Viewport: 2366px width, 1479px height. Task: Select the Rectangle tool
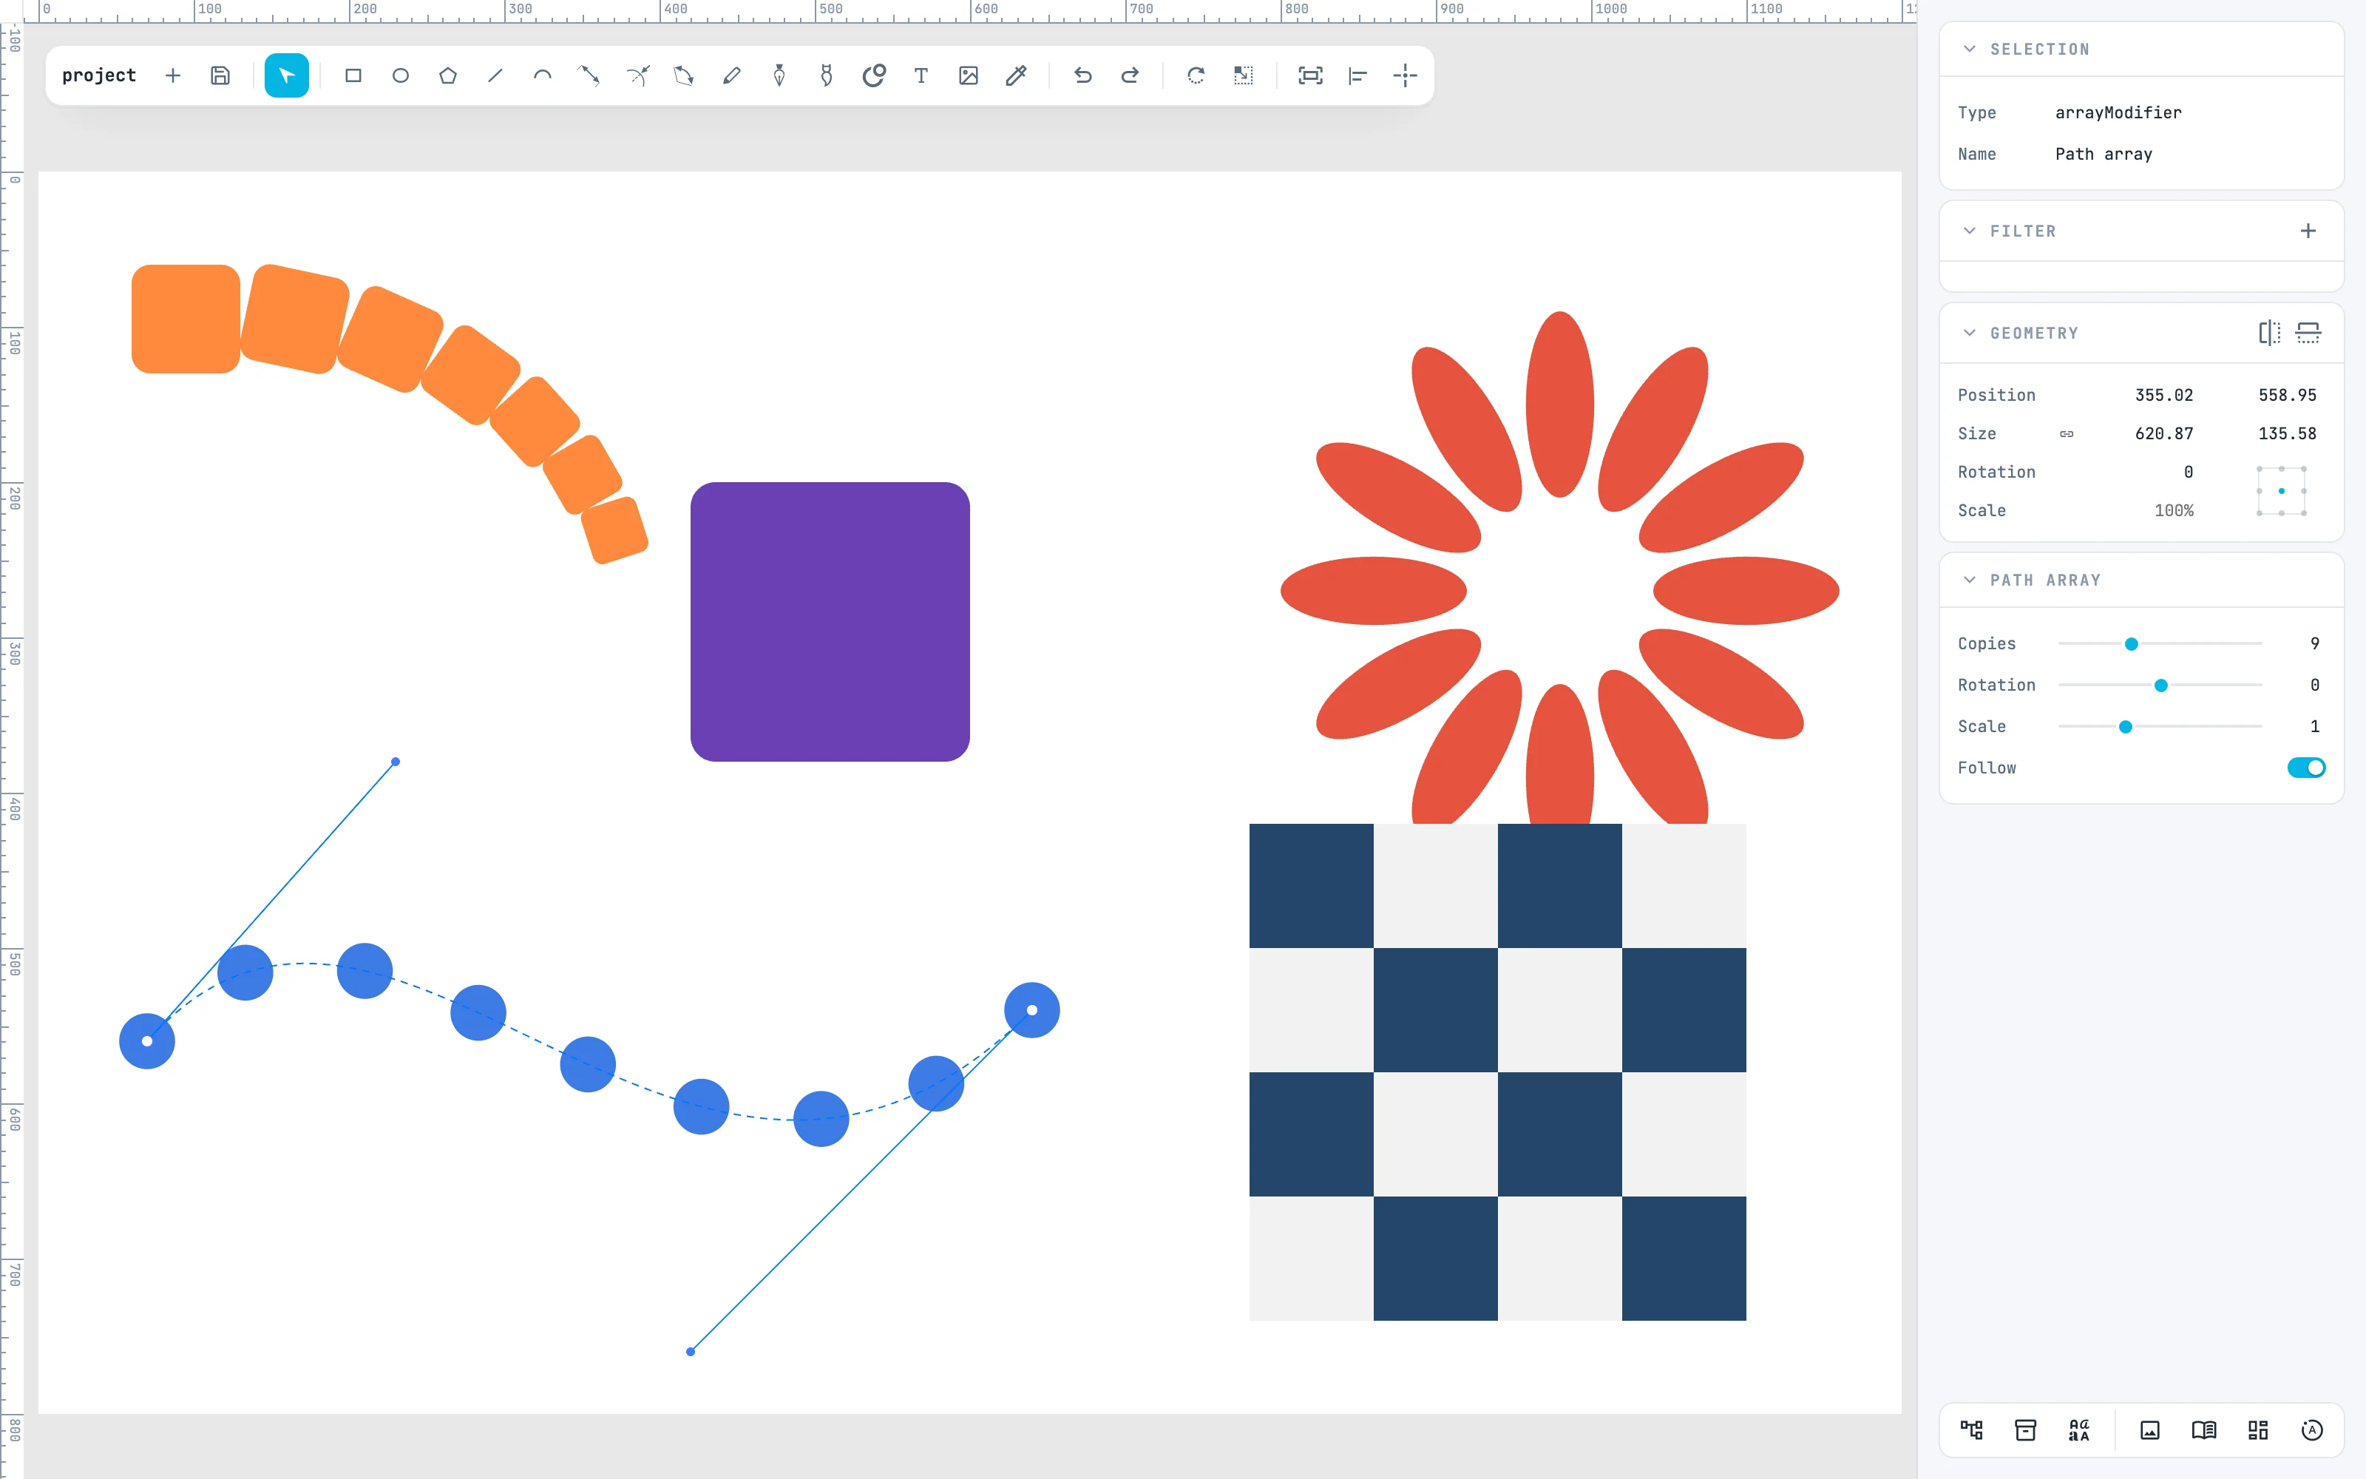(353, 75)
